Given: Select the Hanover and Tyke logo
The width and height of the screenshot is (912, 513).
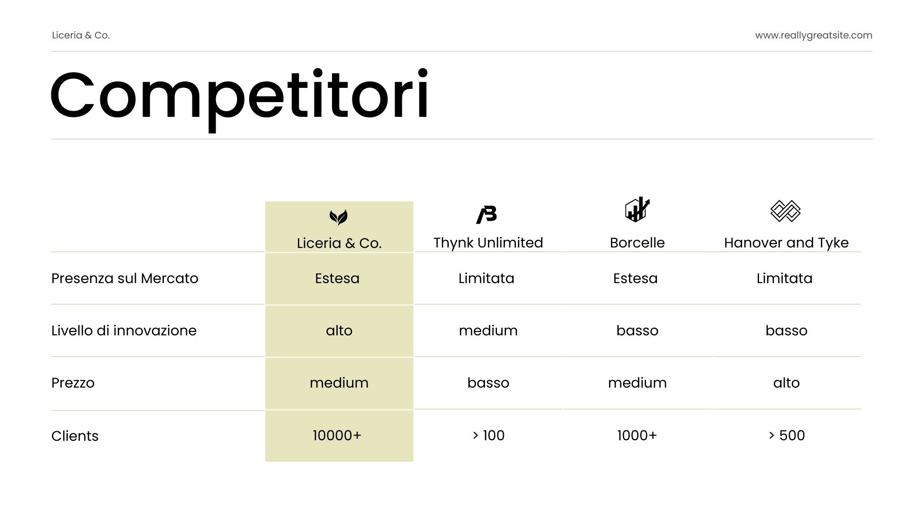Looking at the screenshot, I should point(786,211).
